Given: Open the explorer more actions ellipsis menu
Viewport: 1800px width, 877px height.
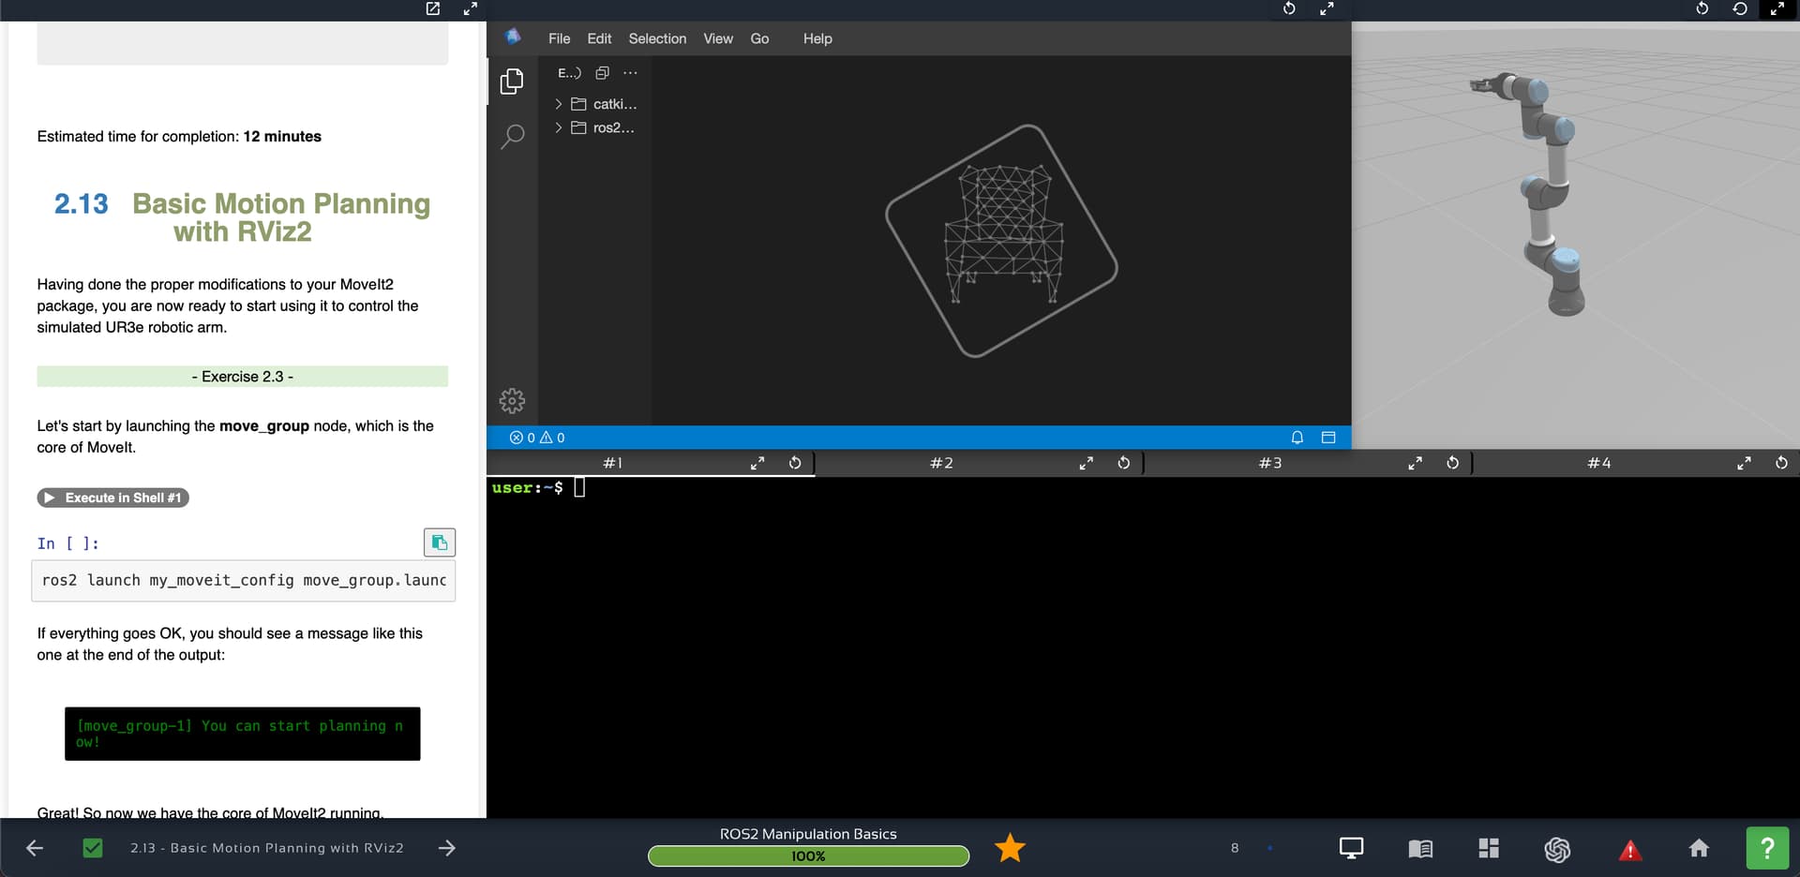Looking at the screenshot, I should [630, 73].
